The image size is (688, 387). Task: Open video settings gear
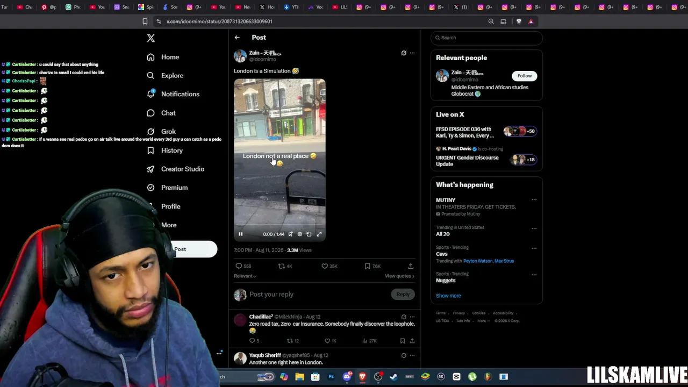tap(300, 234)
